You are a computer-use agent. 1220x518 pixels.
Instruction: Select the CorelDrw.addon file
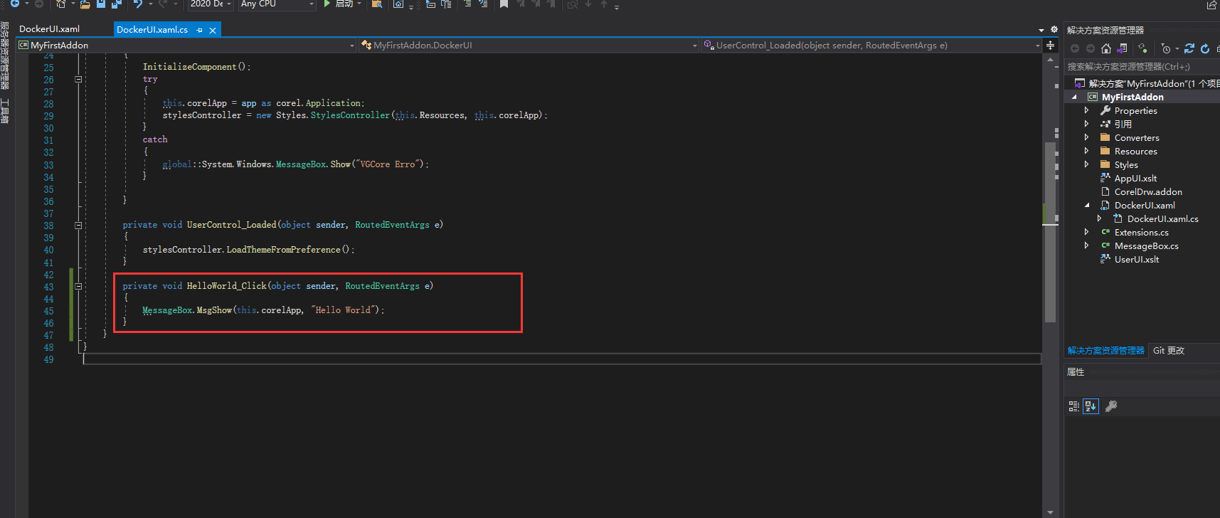pyautogui.click(x=1147, y=192)
